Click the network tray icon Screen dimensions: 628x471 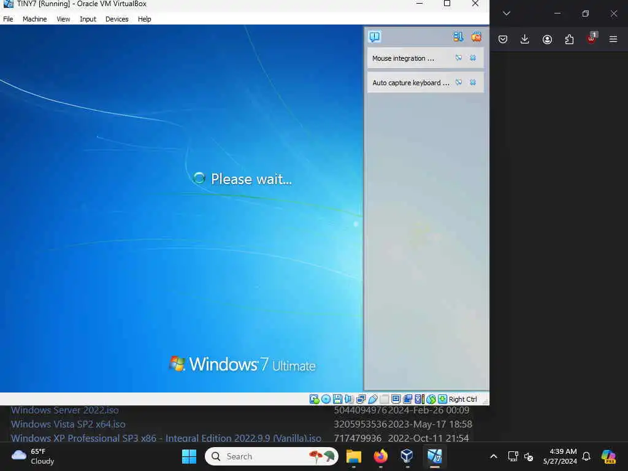point(513,456)
